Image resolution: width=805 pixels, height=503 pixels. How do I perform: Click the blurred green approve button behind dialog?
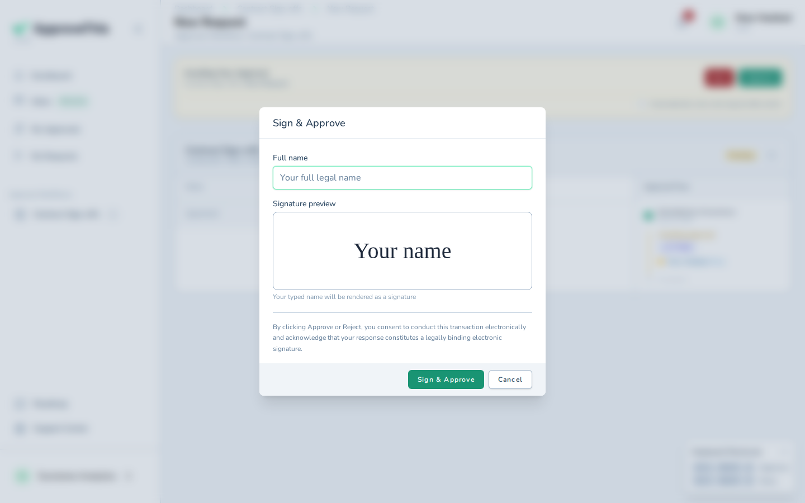(759, 78)
